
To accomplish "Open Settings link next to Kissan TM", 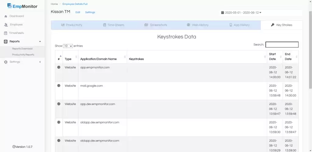I will [x=90, y=12].
